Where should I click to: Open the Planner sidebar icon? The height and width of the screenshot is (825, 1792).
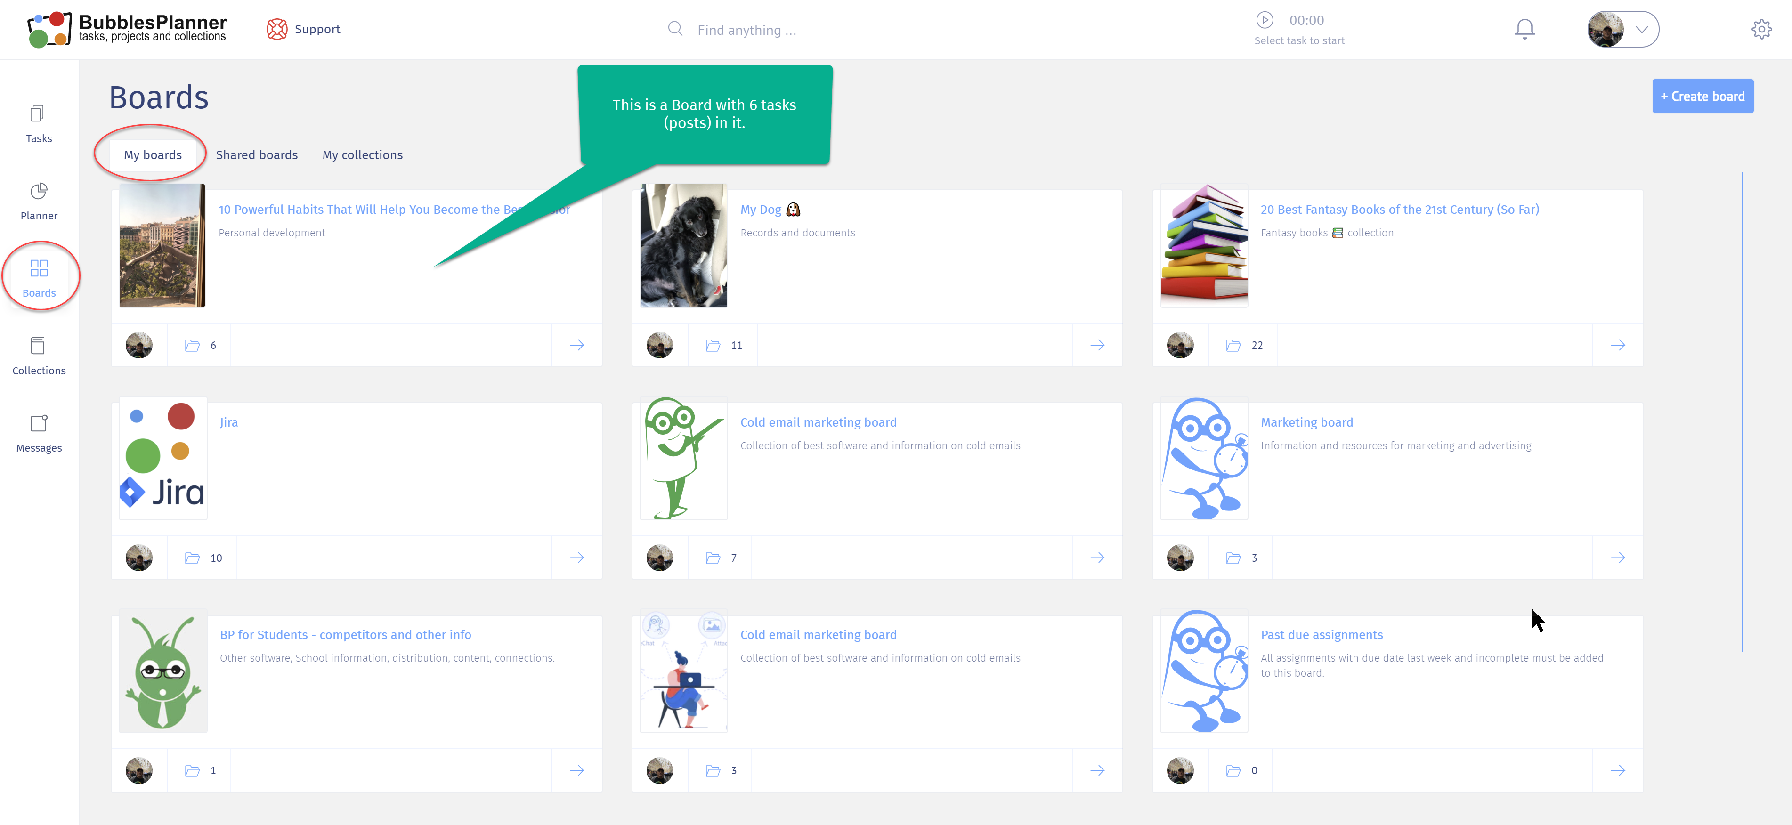tap(39, 191)
